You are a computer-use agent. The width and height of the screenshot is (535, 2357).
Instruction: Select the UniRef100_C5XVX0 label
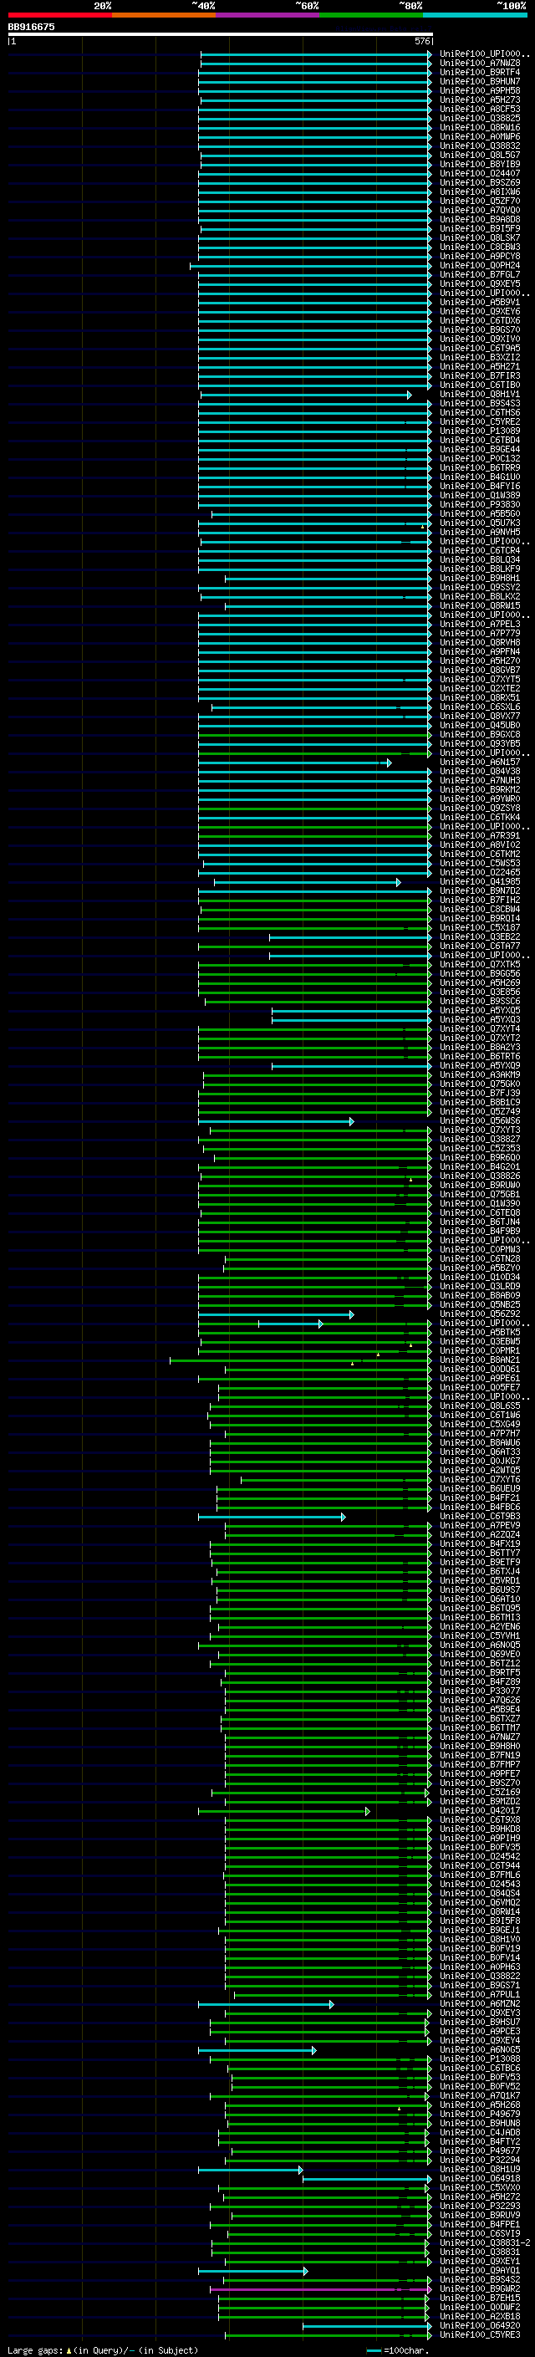coord(480,2186)
